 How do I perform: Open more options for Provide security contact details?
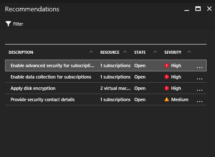point(199,102)
